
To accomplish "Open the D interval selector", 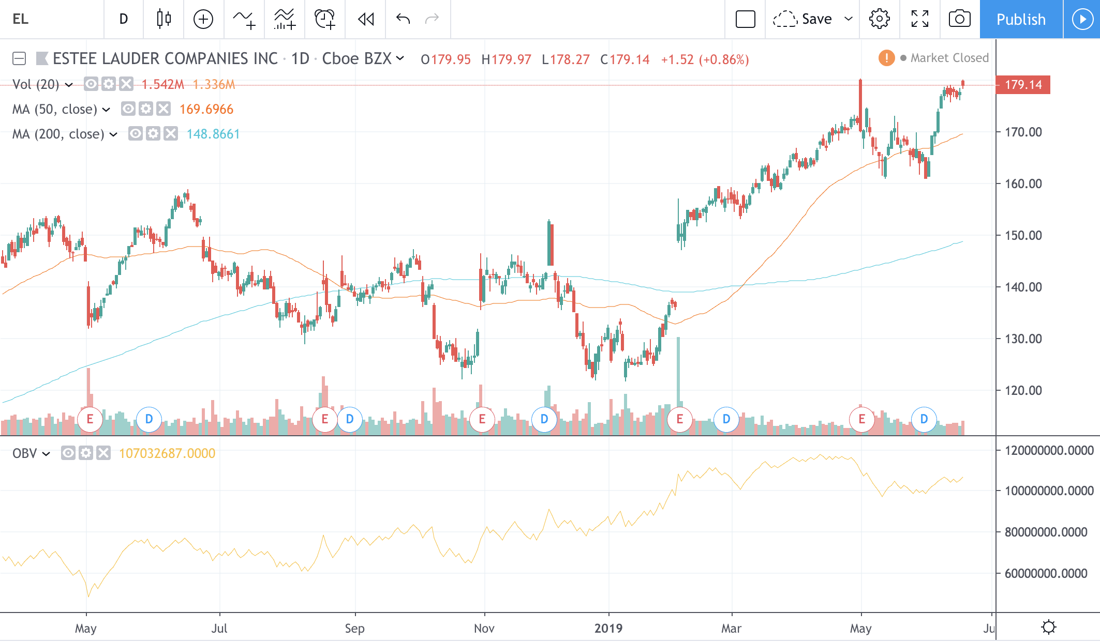I will click(124, 19).
